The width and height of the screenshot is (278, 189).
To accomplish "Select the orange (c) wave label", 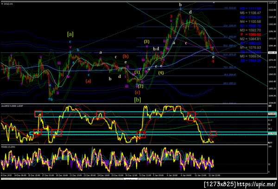I will (138, 92).
